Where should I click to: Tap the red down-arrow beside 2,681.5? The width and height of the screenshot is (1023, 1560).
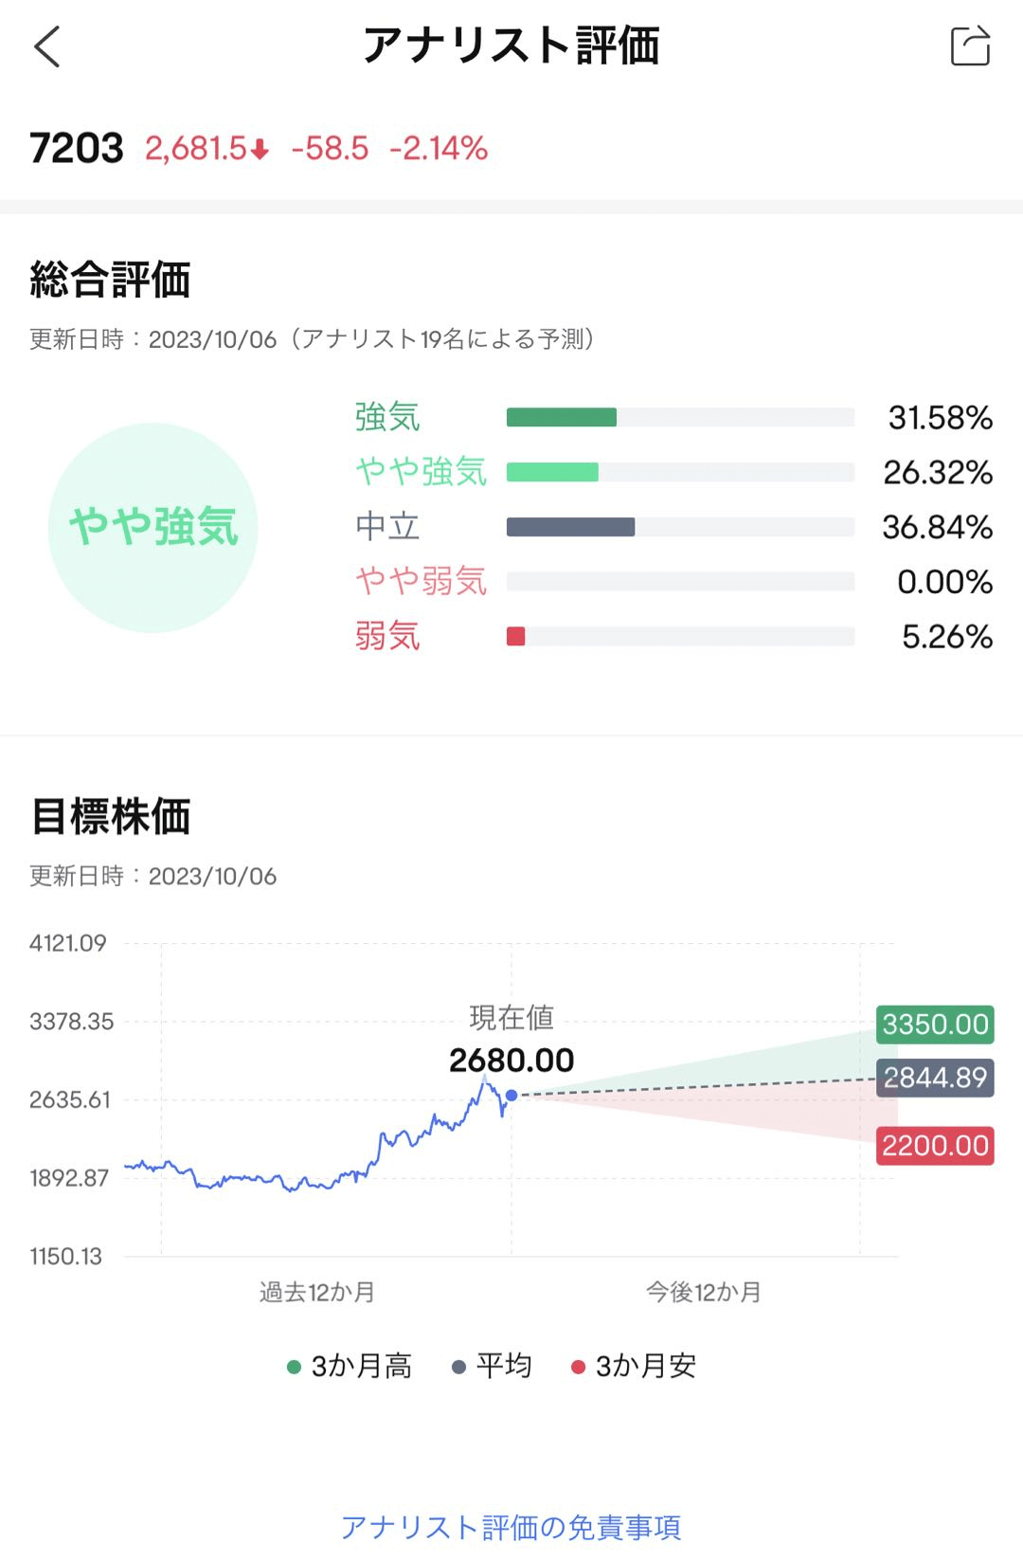click(260, 150)
